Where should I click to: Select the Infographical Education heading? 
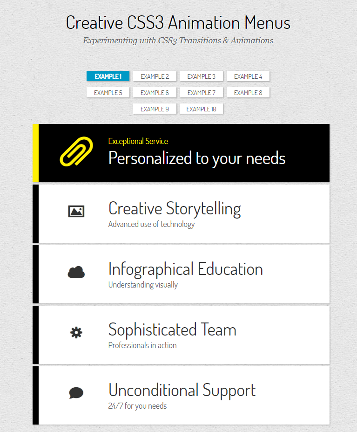click(186, 269)
